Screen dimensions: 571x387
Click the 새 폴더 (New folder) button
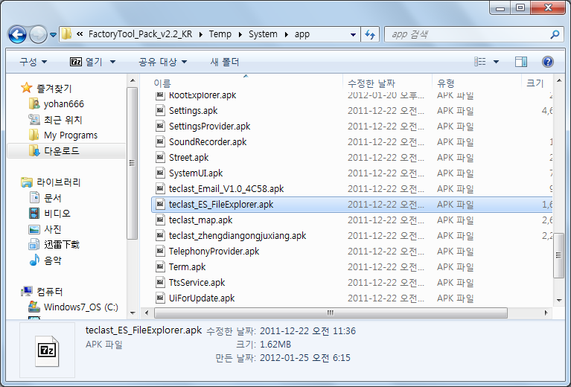pyautogui.click(x=225, y=62)
